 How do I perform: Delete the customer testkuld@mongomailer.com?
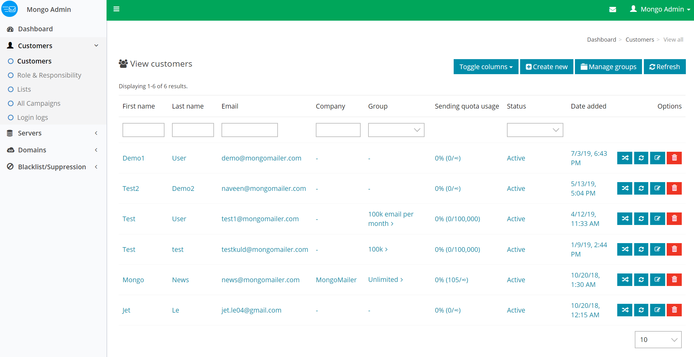pyautogui.click(x=674, y=249)
